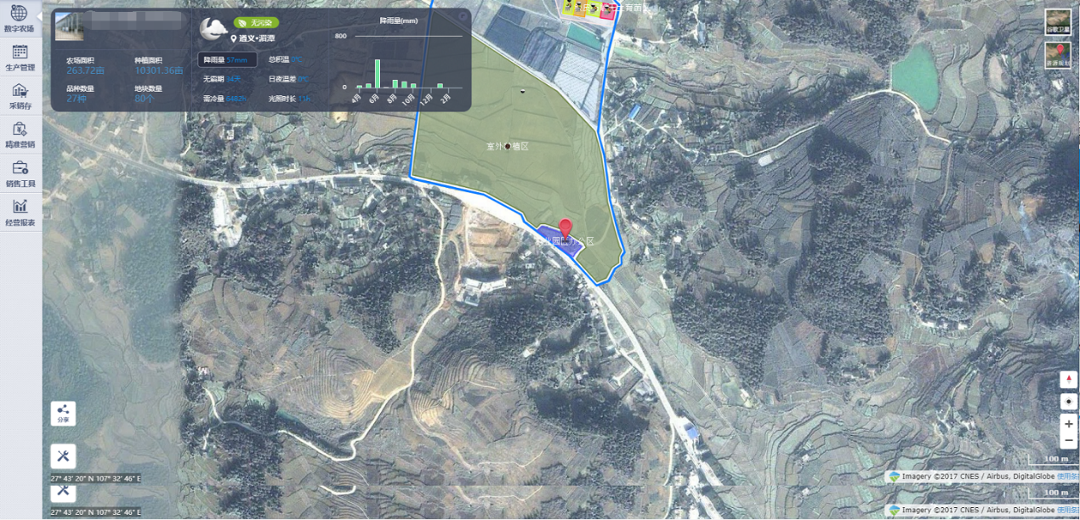Click the locate-me target button

(1069, 401)
